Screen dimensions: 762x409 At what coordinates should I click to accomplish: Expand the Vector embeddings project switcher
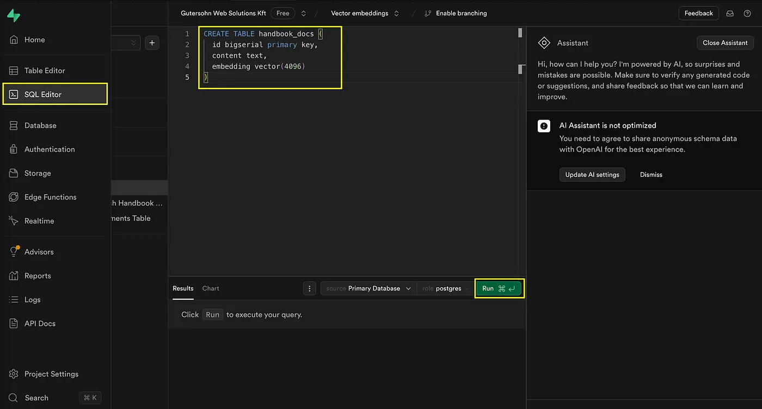click(x=396, y=14)
